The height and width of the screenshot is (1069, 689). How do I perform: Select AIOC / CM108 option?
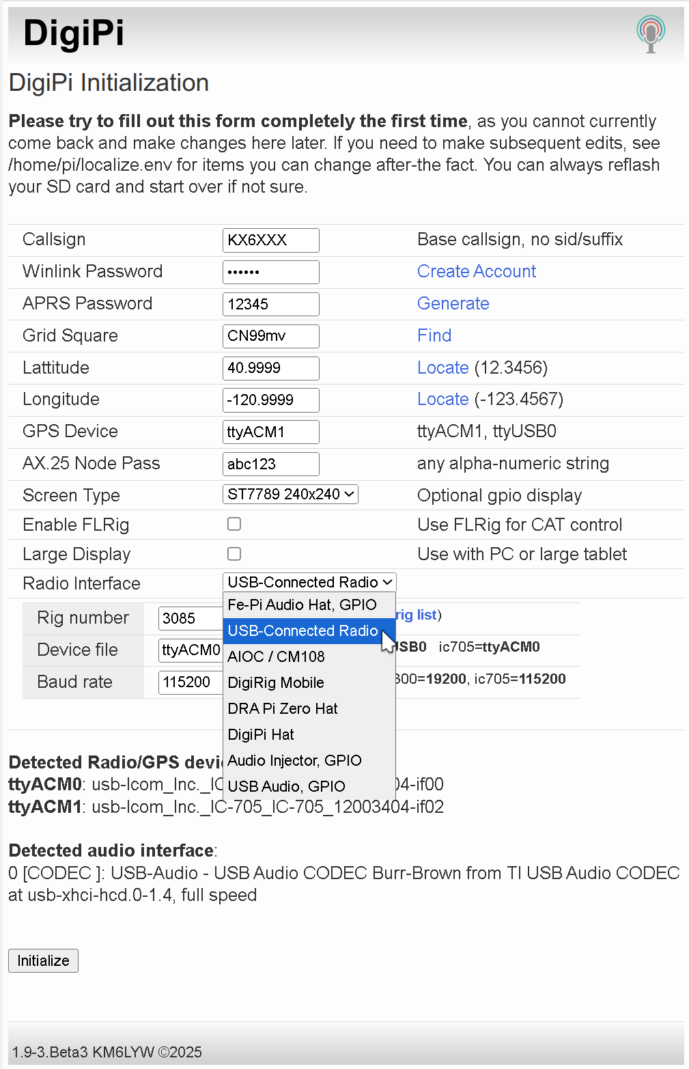click(309, 656)
